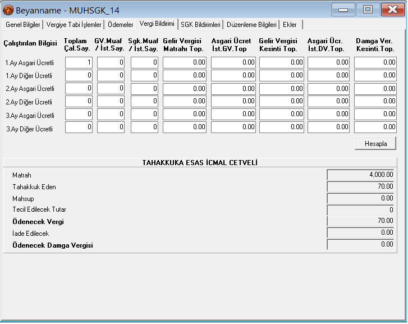Select Gelir Vergisi Kesinti field for 3.Ay Diğer Ücretli
Image resolution: width=408 pixels, height=324 pixels.
pyautogui.click(x=282, y=127)
